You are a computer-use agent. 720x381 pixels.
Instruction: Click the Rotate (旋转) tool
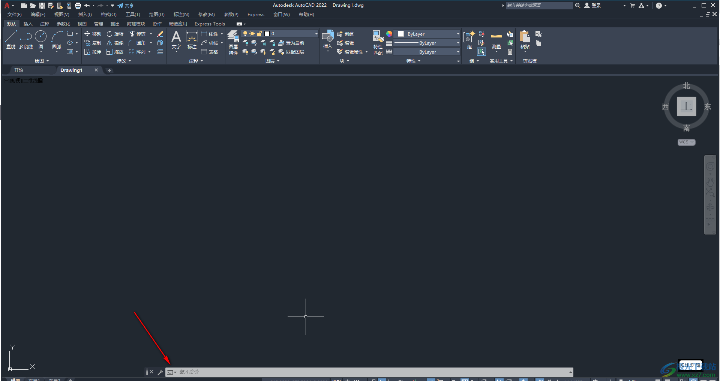coord(115,34)
